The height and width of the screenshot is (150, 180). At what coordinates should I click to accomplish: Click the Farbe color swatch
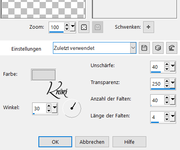[44, 75]
